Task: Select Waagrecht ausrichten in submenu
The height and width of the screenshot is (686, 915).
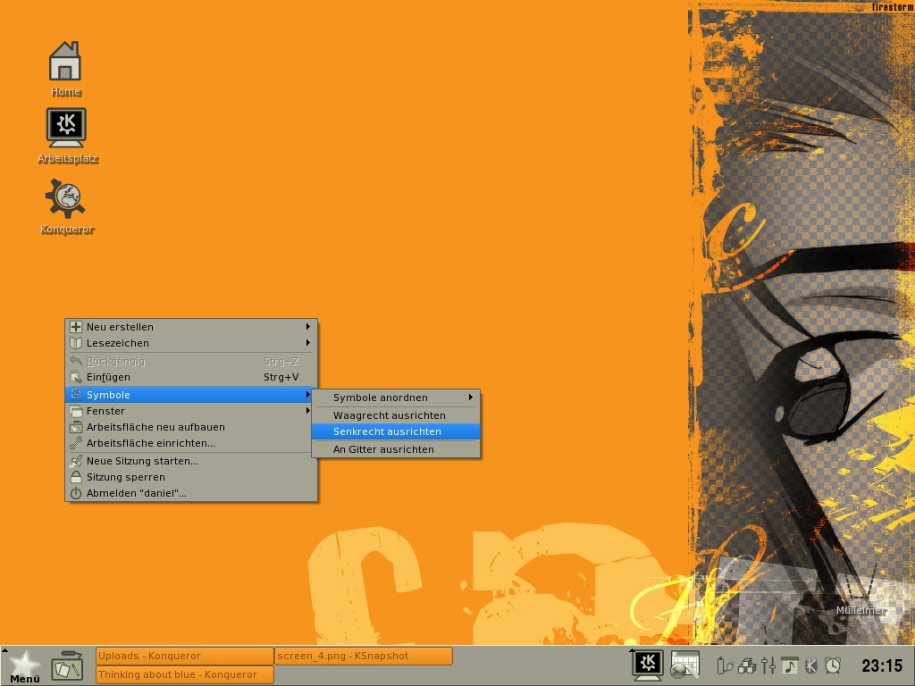Action: 396,415
